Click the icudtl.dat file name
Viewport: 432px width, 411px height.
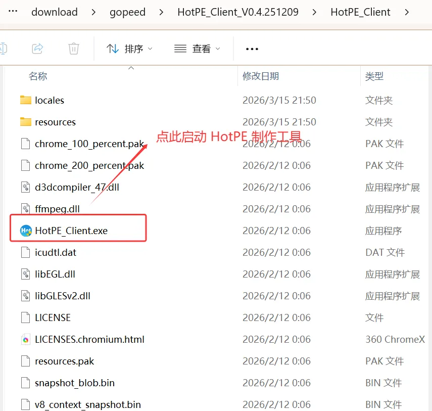click(x=56, y=252)
